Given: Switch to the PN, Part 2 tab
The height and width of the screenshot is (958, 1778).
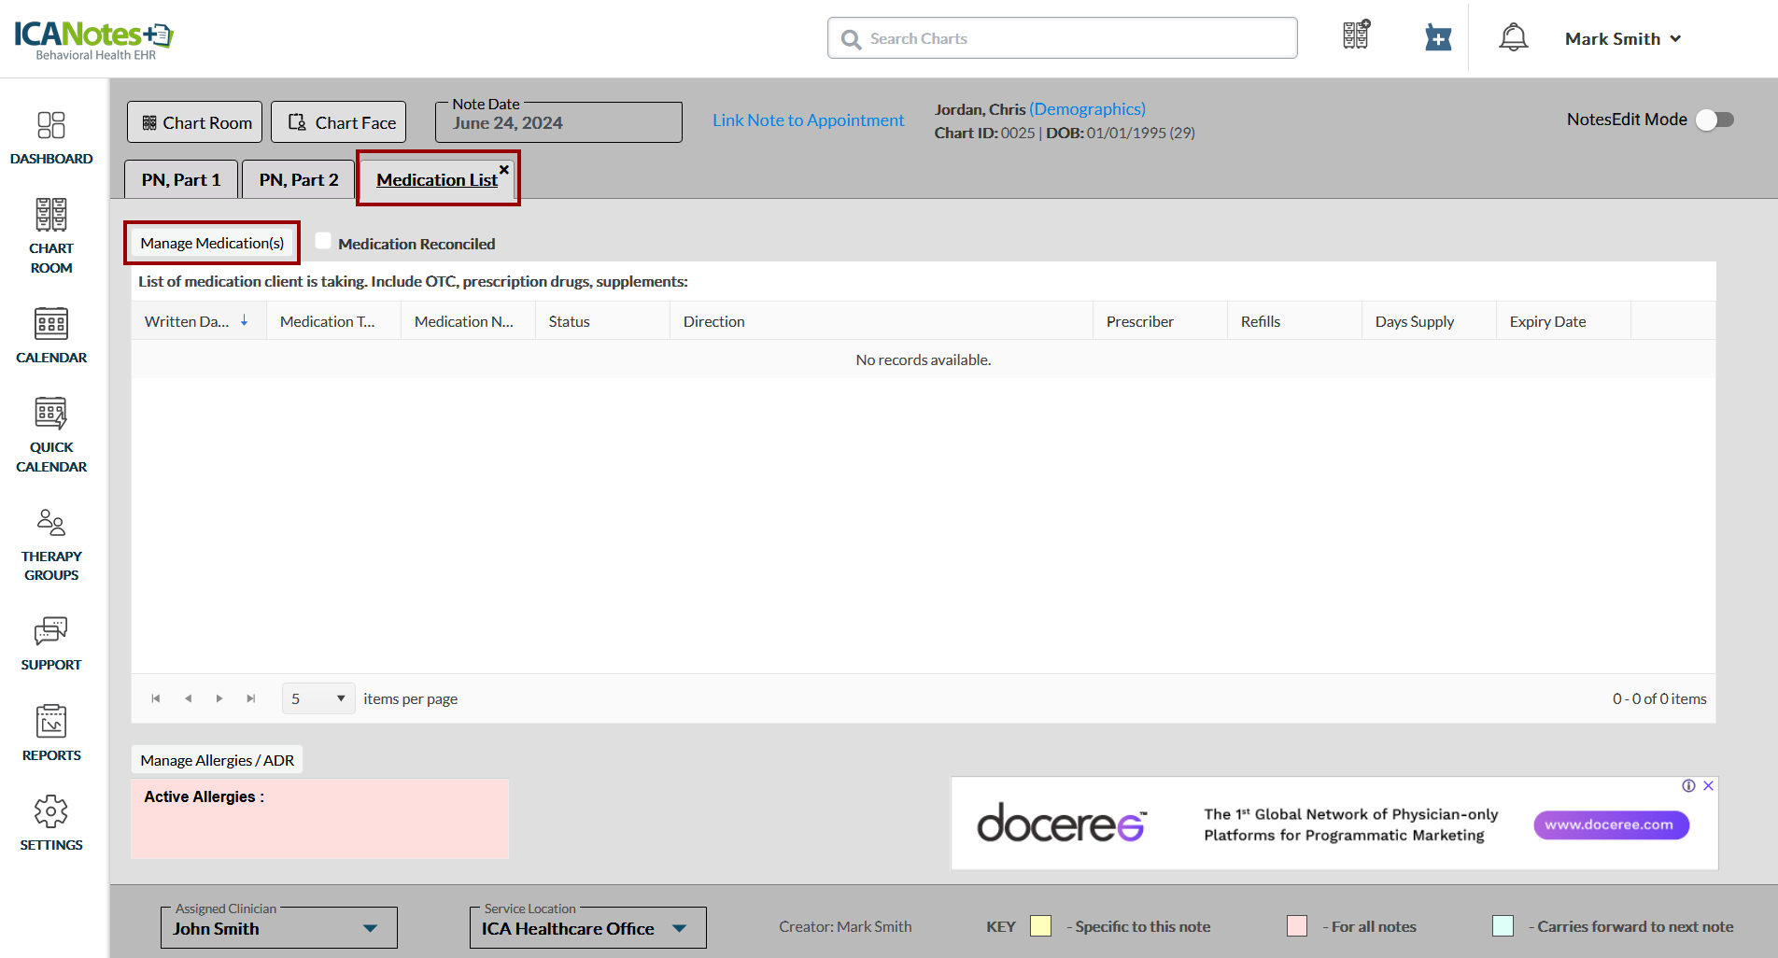Looking at the screenshot, I should (x=299, y=179).
